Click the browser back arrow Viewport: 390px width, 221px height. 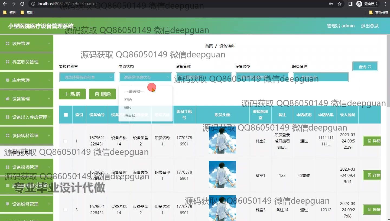point(5,4)
